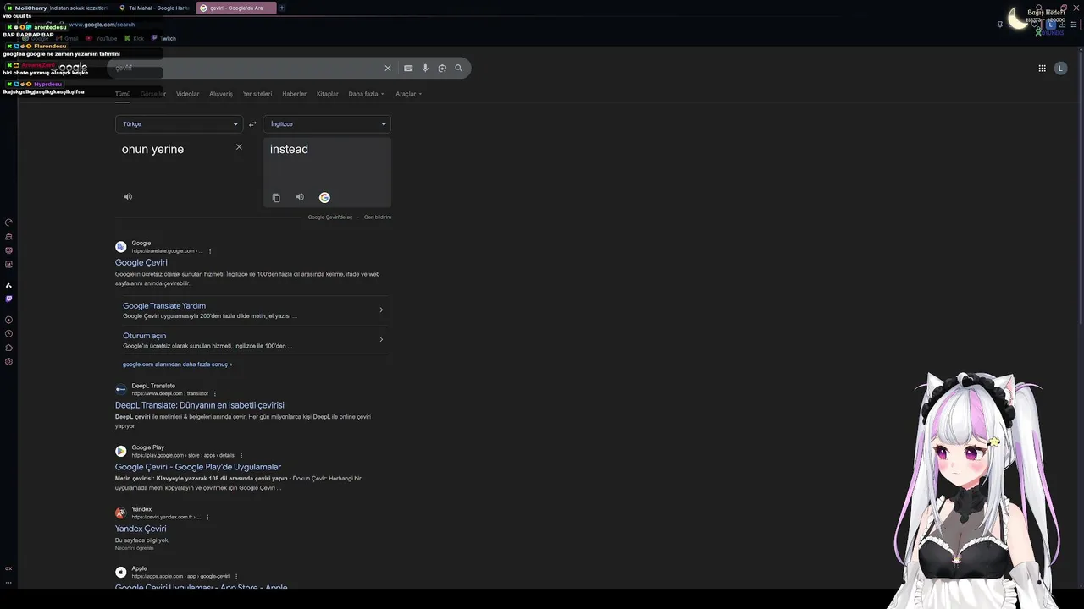Open the Google Translate Yardım sublink

[x=164, y=306]
